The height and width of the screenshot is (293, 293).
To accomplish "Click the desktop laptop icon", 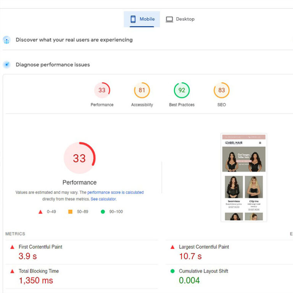I will [x=169, y=19].
